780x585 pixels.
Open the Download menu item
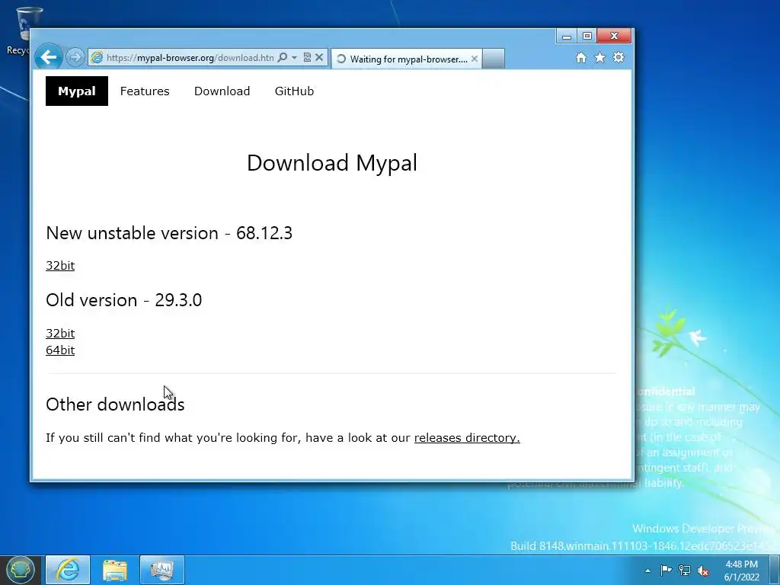[x=222, y=91]
